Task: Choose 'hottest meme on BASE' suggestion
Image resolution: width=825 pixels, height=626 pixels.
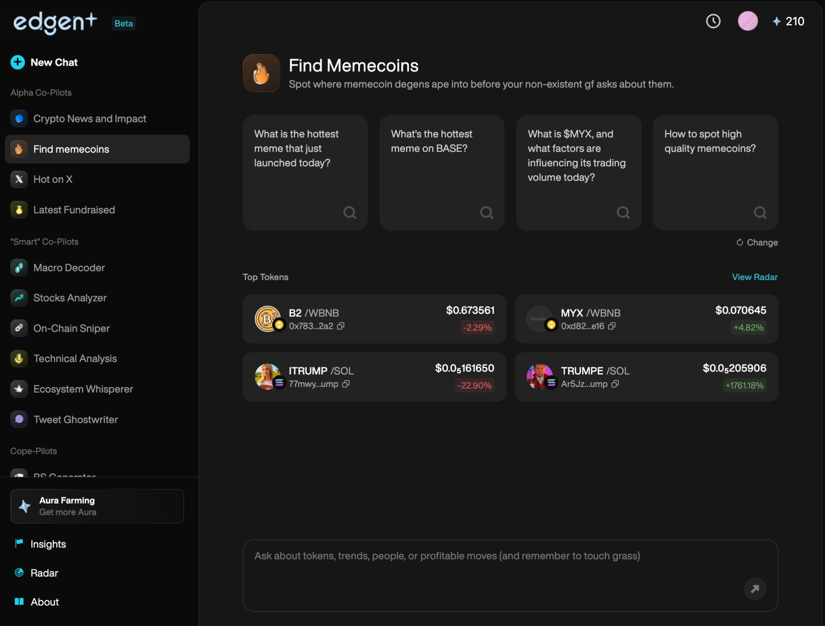Action: (442, 172)
